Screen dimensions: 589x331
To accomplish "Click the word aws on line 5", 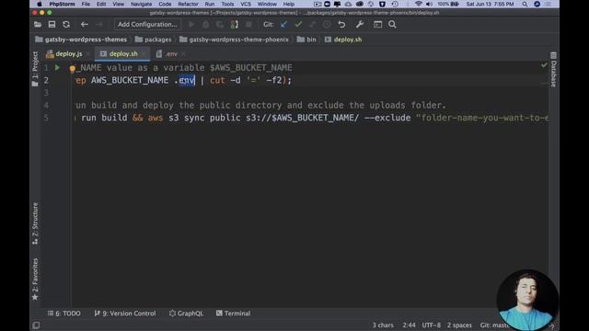I will (156, 118).
